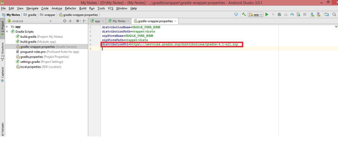This screenshot has width=338, height=157.
Task: Toggle the Z: Structure side tool window
Action: tap(2, 52)
